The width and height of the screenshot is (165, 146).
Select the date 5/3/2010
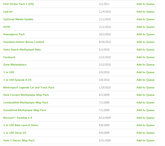[x=104, y=50]
